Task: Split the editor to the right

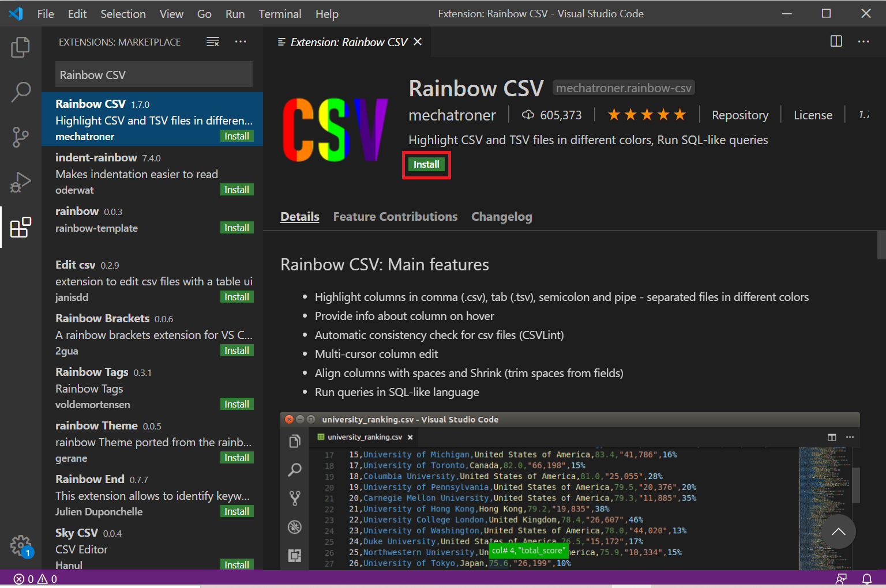Action: point(836,42)
